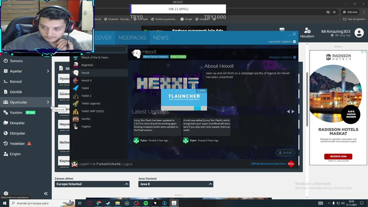The width and height of the screenshot is (368, 207).
Task: Click the Hesabım account gear icon
Action: click(307, 30)
